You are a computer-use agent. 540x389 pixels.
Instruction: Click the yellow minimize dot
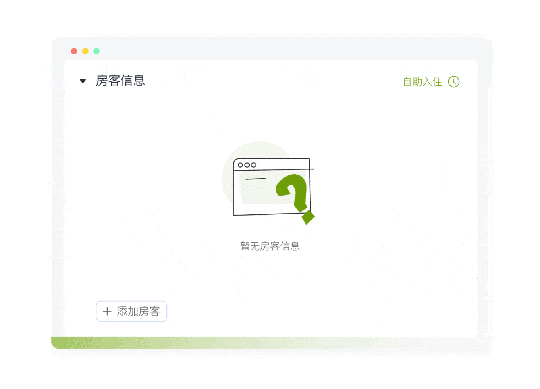pos(85,51)
